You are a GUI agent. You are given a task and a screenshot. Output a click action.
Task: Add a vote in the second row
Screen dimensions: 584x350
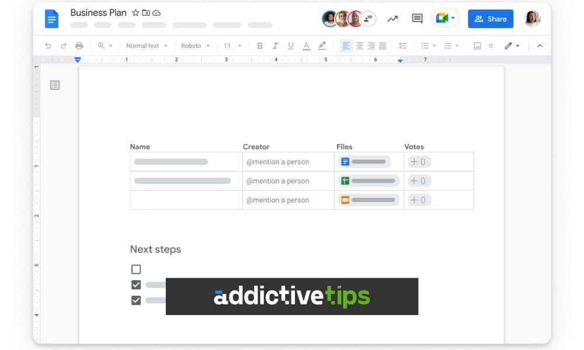[419, 181]
